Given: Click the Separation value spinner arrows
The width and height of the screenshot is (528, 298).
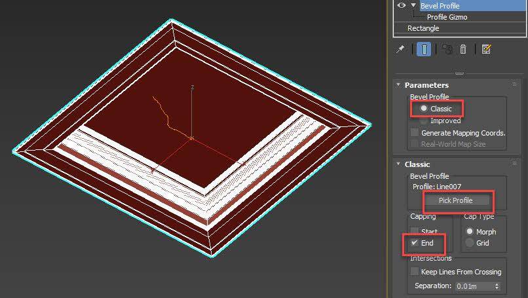Looking at the screenshot, I should click(497, 286).
